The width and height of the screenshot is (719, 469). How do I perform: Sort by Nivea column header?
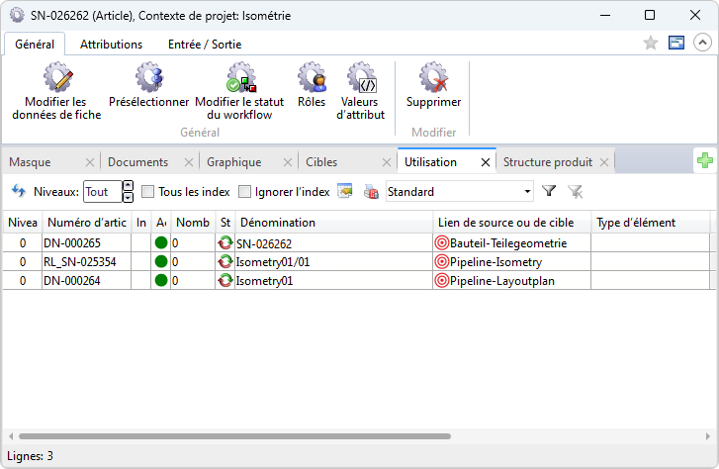[x=23, y=223]
